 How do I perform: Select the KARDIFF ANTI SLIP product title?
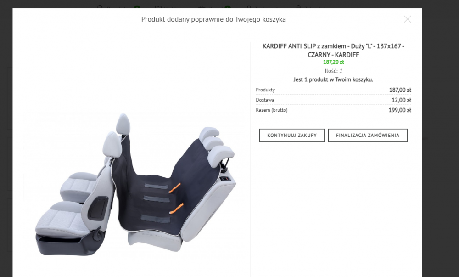point(333,51)
